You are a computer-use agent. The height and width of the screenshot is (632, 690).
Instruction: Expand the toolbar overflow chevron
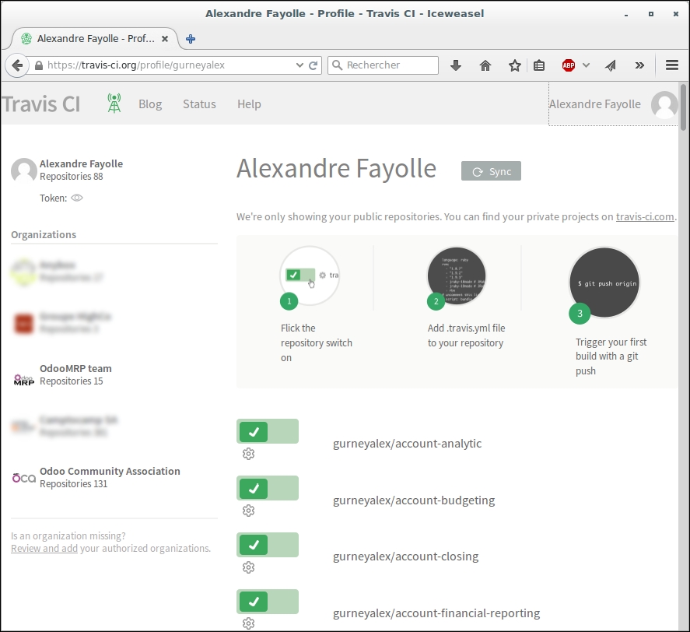click(x=639, y=65)
